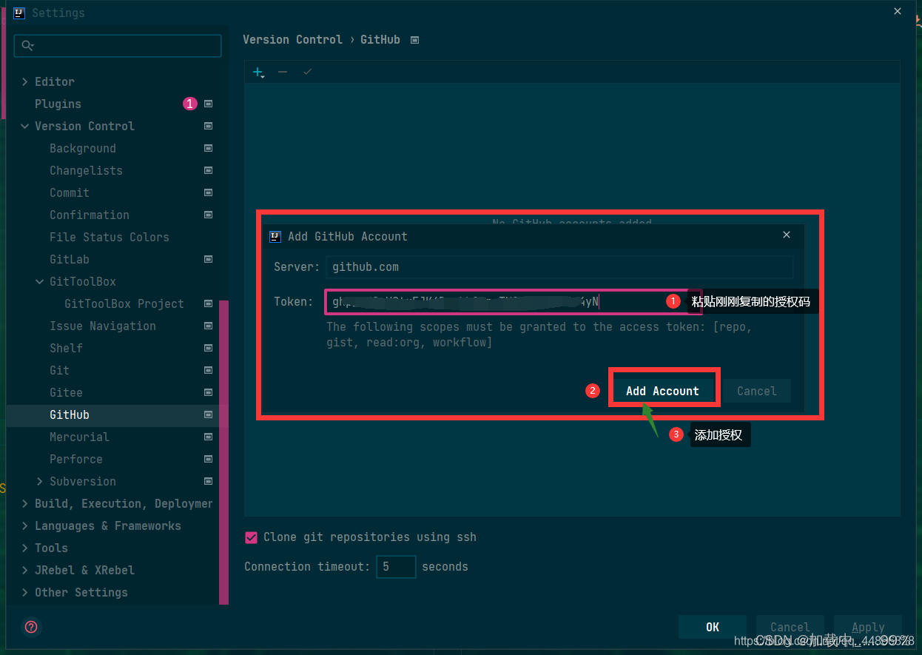Click the IntelliJ logo in the dialog title
The image size is (922, 655).
coord(275,236)
